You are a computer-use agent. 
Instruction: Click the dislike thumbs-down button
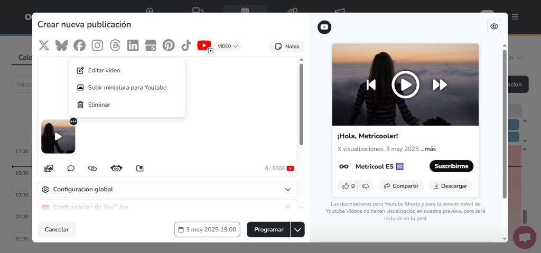(366, 186)
